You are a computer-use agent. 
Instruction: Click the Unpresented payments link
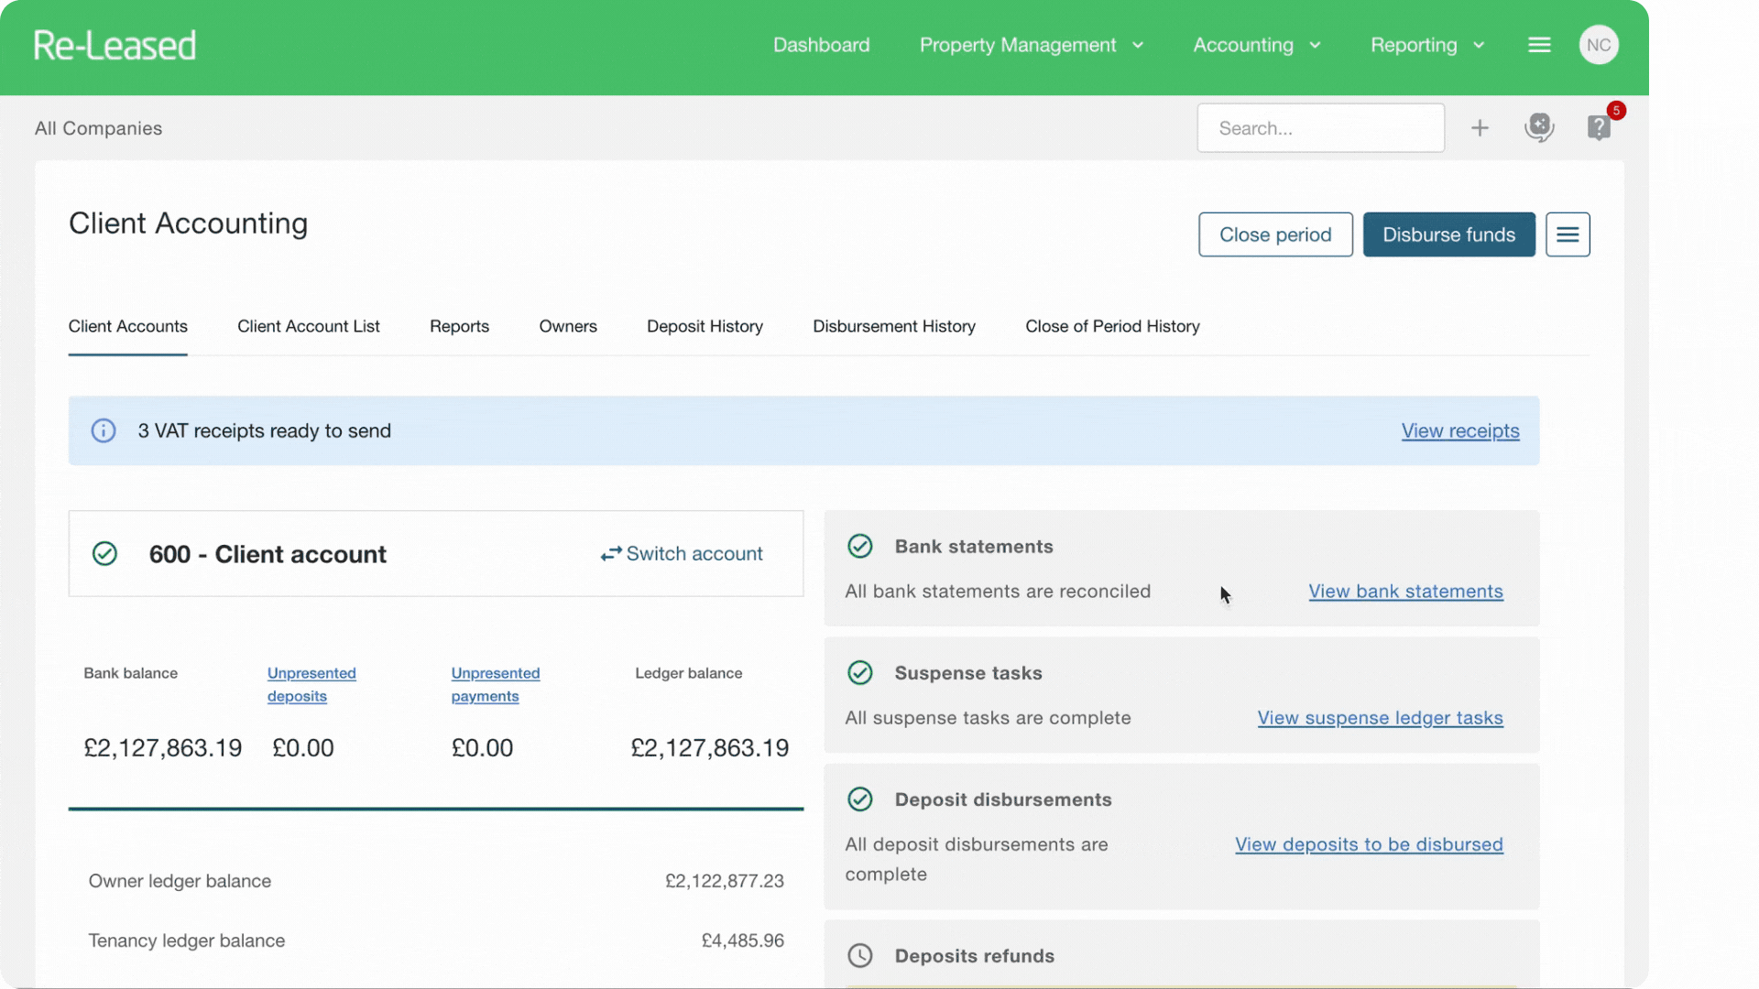tap(496, 685)
